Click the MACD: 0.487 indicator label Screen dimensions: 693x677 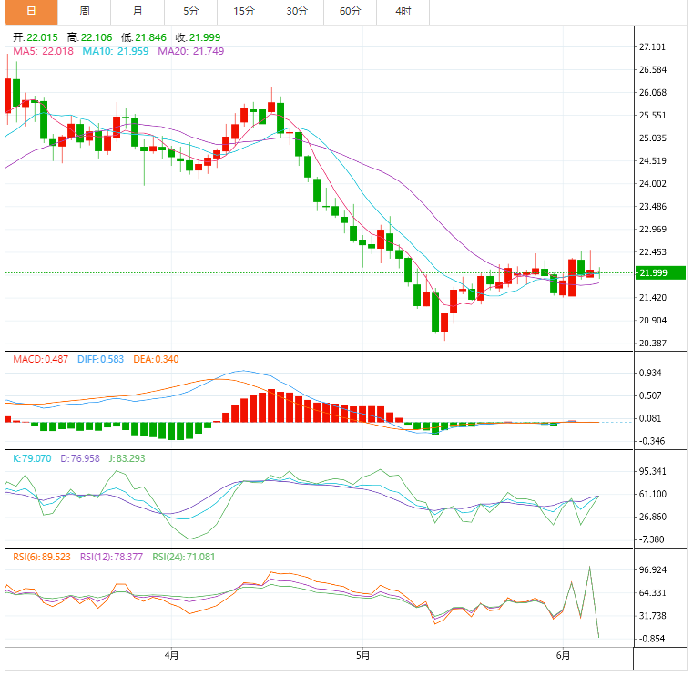click(40, 359)
